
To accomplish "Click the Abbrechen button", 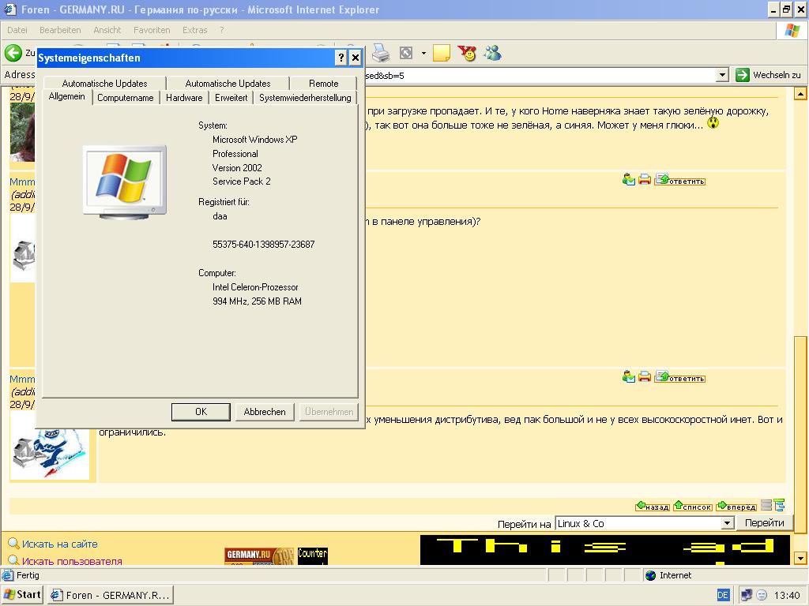I will pos(265,412).
